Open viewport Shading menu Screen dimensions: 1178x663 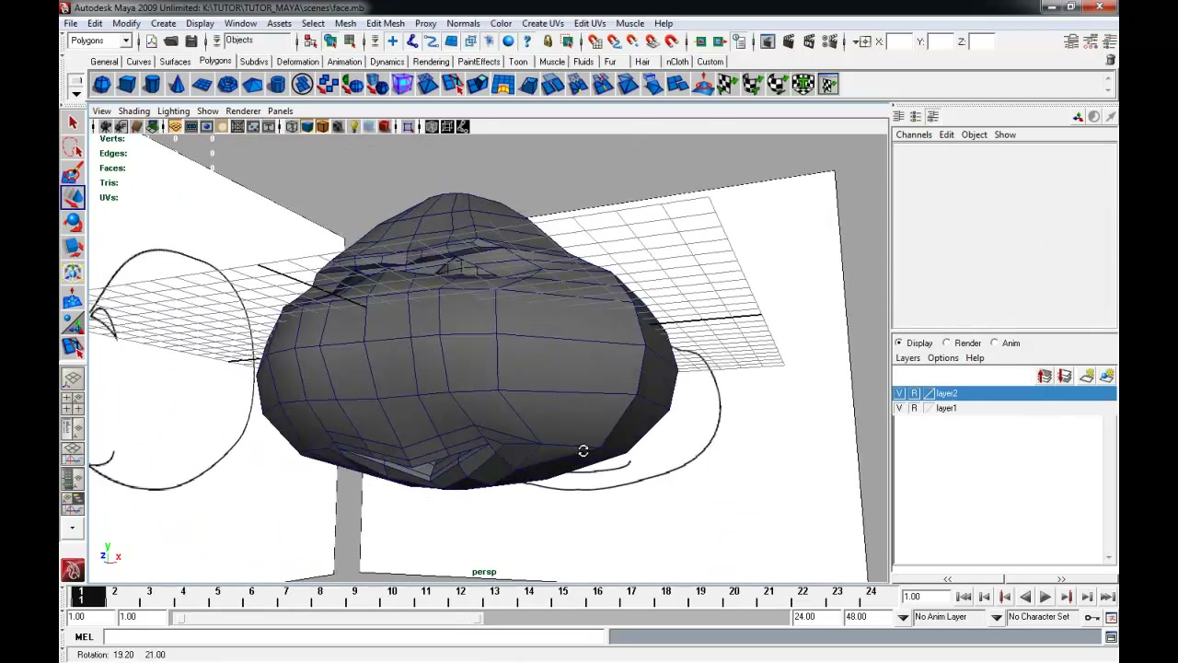[x=133, y=111]
